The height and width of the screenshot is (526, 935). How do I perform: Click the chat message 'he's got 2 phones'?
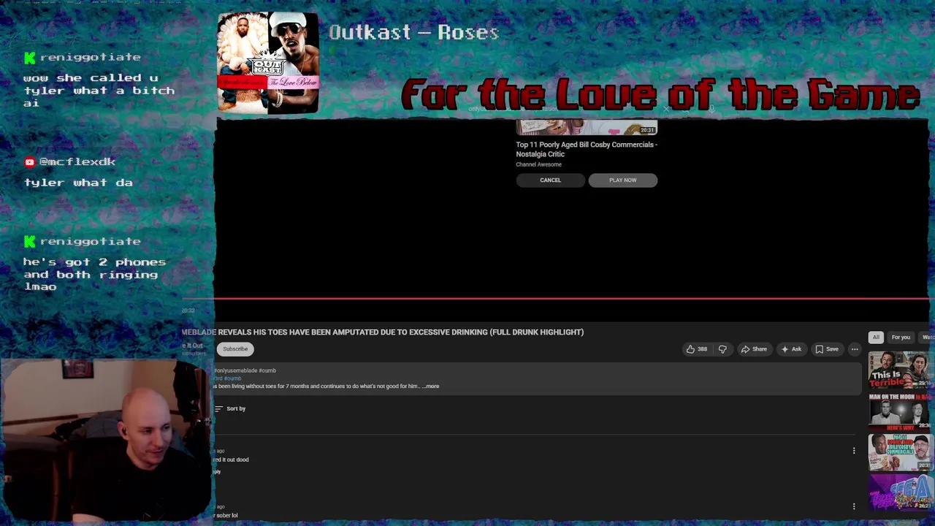94,274
